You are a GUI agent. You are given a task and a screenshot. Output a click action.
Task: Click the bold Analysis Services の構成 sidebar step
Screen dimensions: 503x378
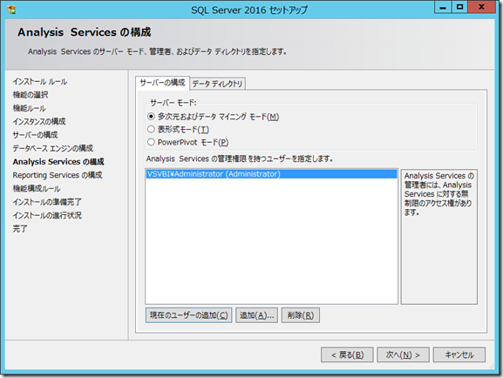pos(58,162)
